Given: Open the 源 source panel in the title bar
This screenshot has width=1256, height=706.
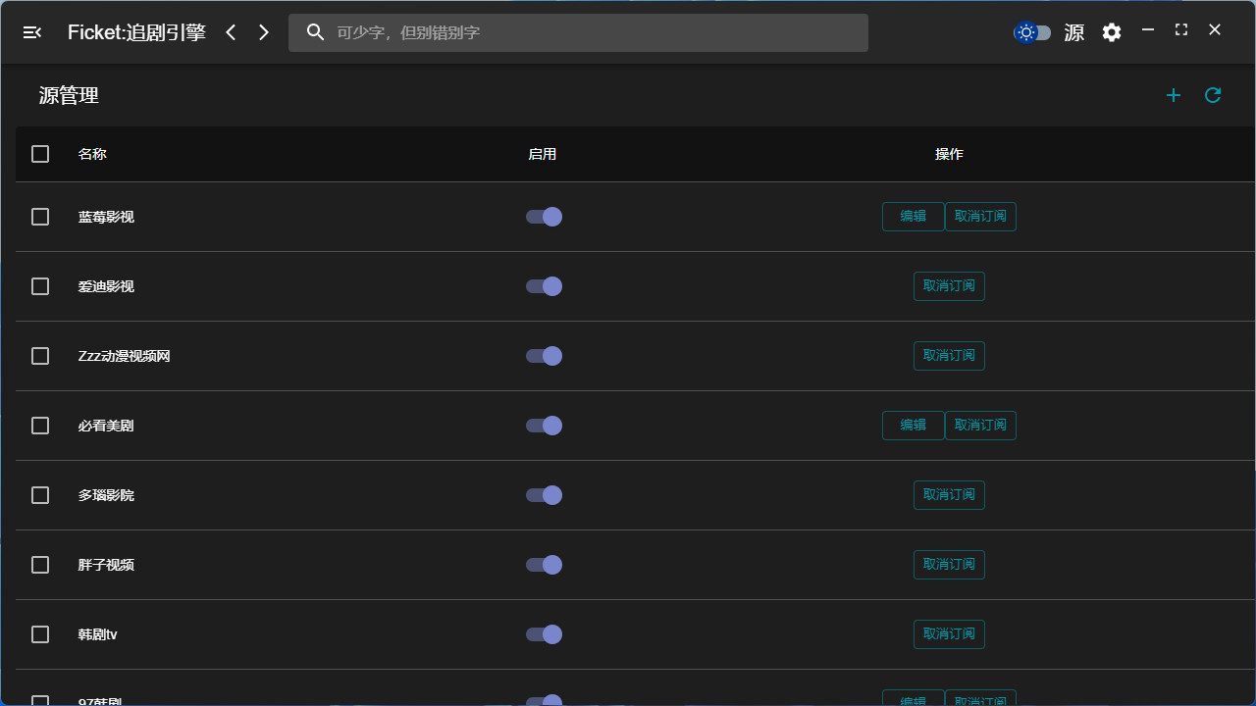Looking at the screenshot, I should [x=1073, y=32].
